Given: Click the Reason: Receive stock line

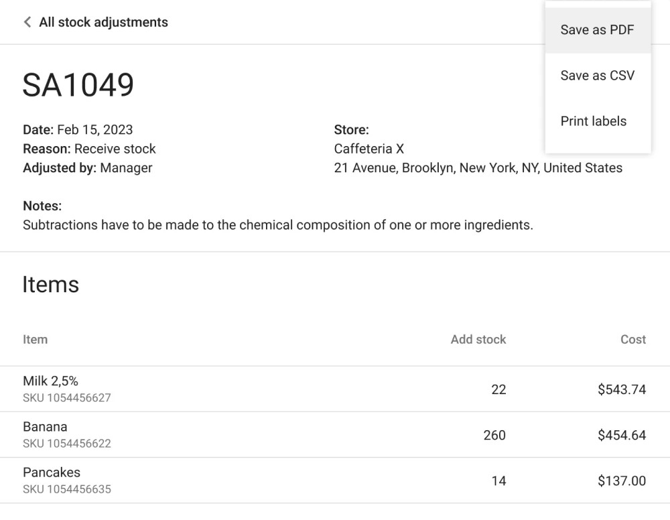Looking at the screenshot, I should (89, 149).
